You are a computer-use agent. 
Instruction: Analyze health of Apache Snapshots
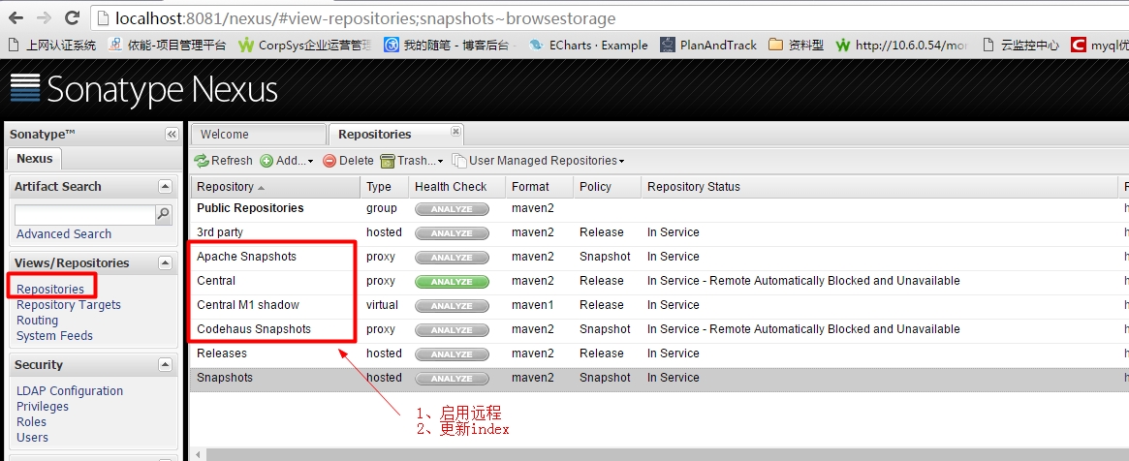pyautogui.click(x=452, y=258)
